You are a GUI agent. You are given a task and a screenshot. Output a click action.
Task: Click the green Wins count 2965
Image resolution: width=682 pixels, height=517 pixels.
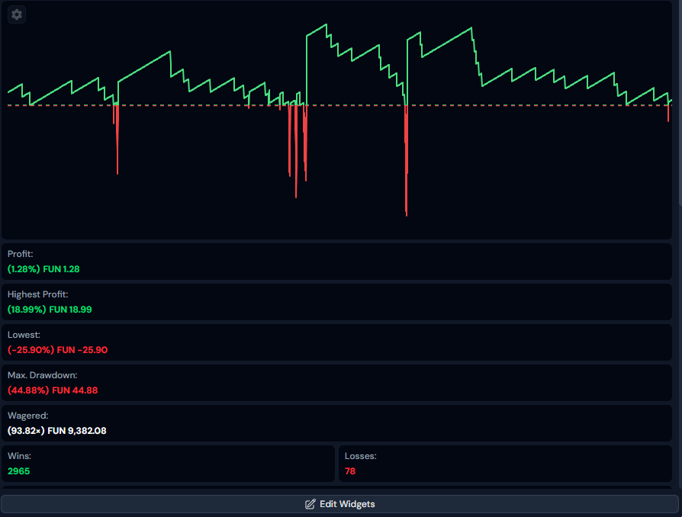click(19, 471)
